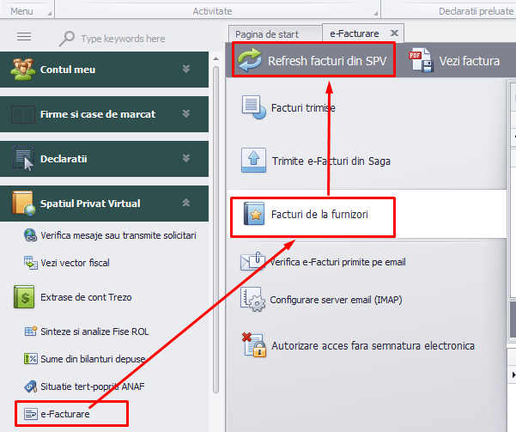Open Contul meu panel header
The height and width of the screenshot is (432, 516).
(x=104, y=70)
